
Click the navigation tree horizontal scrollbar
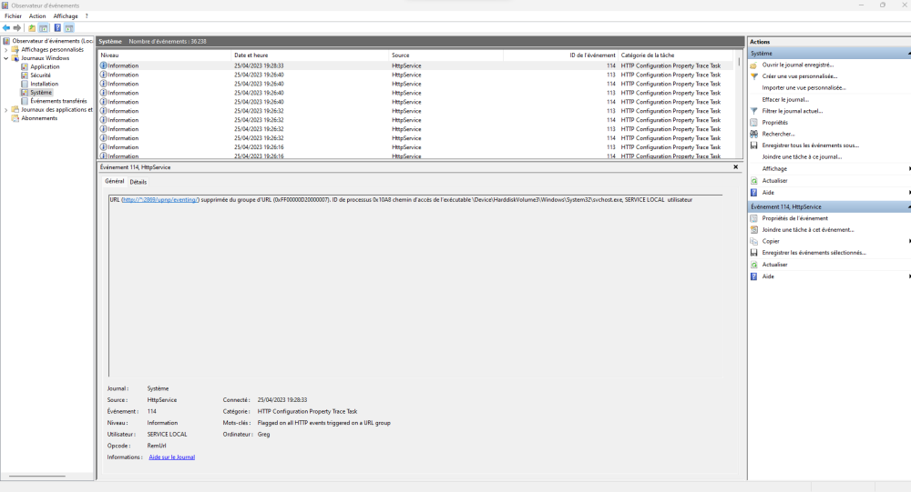point(37,477)
